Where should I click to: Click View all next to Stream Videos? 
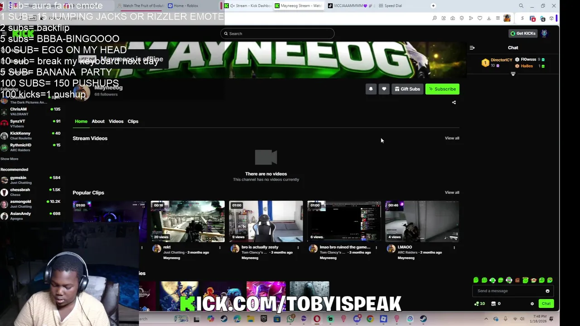[x=452, y=138]
